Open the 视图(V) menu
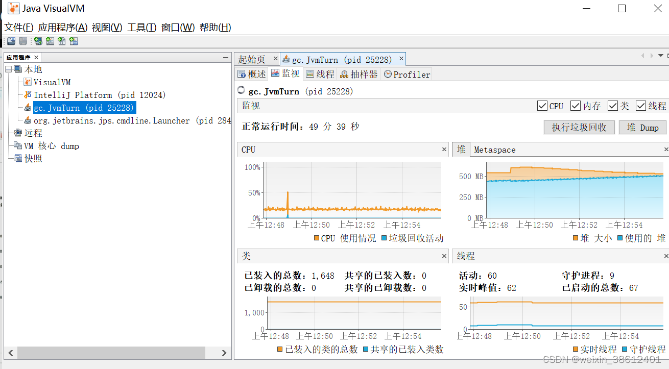 pos(107,28)
